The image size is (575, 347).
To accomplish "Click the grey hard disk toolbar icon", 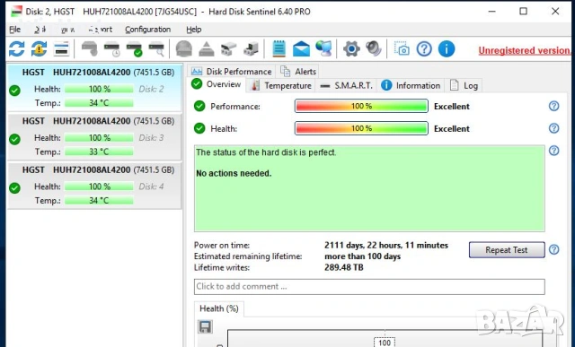I will point(90,48).
